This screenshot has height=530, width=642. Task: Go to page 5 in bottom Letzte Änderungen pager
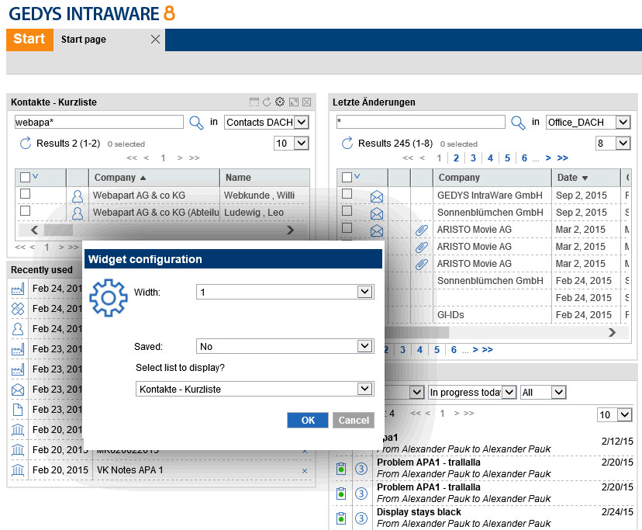coord(437,350)
